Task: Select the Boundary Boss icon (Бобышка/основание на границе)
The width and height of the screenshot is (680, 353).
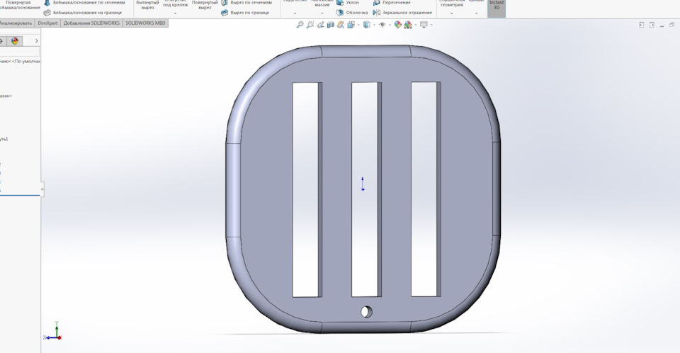Action: point(47,13)
